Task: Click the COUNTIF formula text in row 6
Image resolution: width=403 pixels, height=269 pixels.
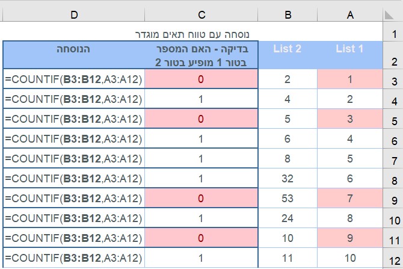Action: tap(73, 140)
